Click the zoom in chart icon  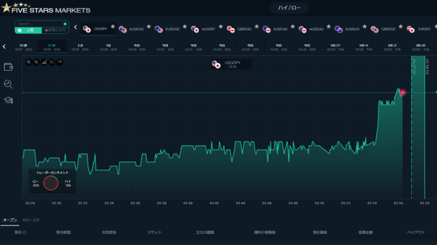coord(29,62)
